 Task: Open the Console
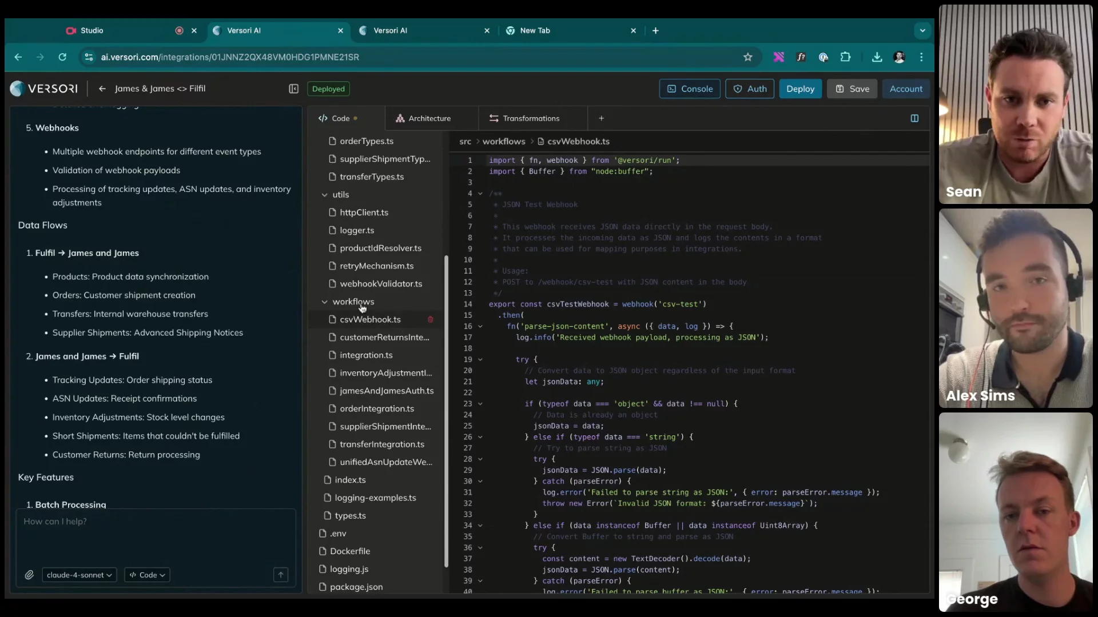tap(690, 89)
